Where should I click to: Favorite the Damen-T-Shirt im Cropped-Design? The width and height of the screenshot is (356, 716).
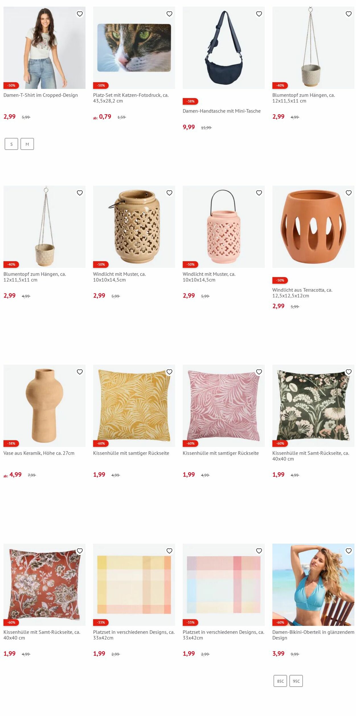click(80, 14)
